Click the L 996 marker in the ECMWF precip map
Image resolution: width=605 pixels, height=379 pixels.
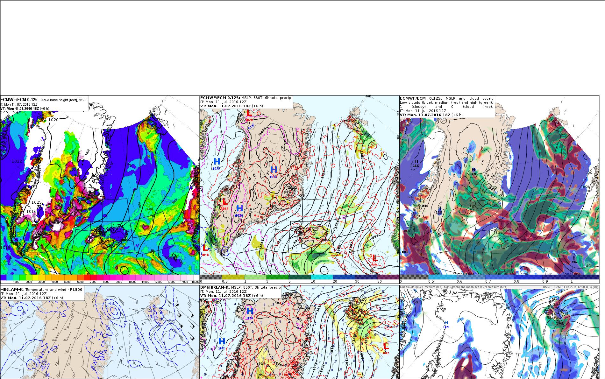point(374,261)
